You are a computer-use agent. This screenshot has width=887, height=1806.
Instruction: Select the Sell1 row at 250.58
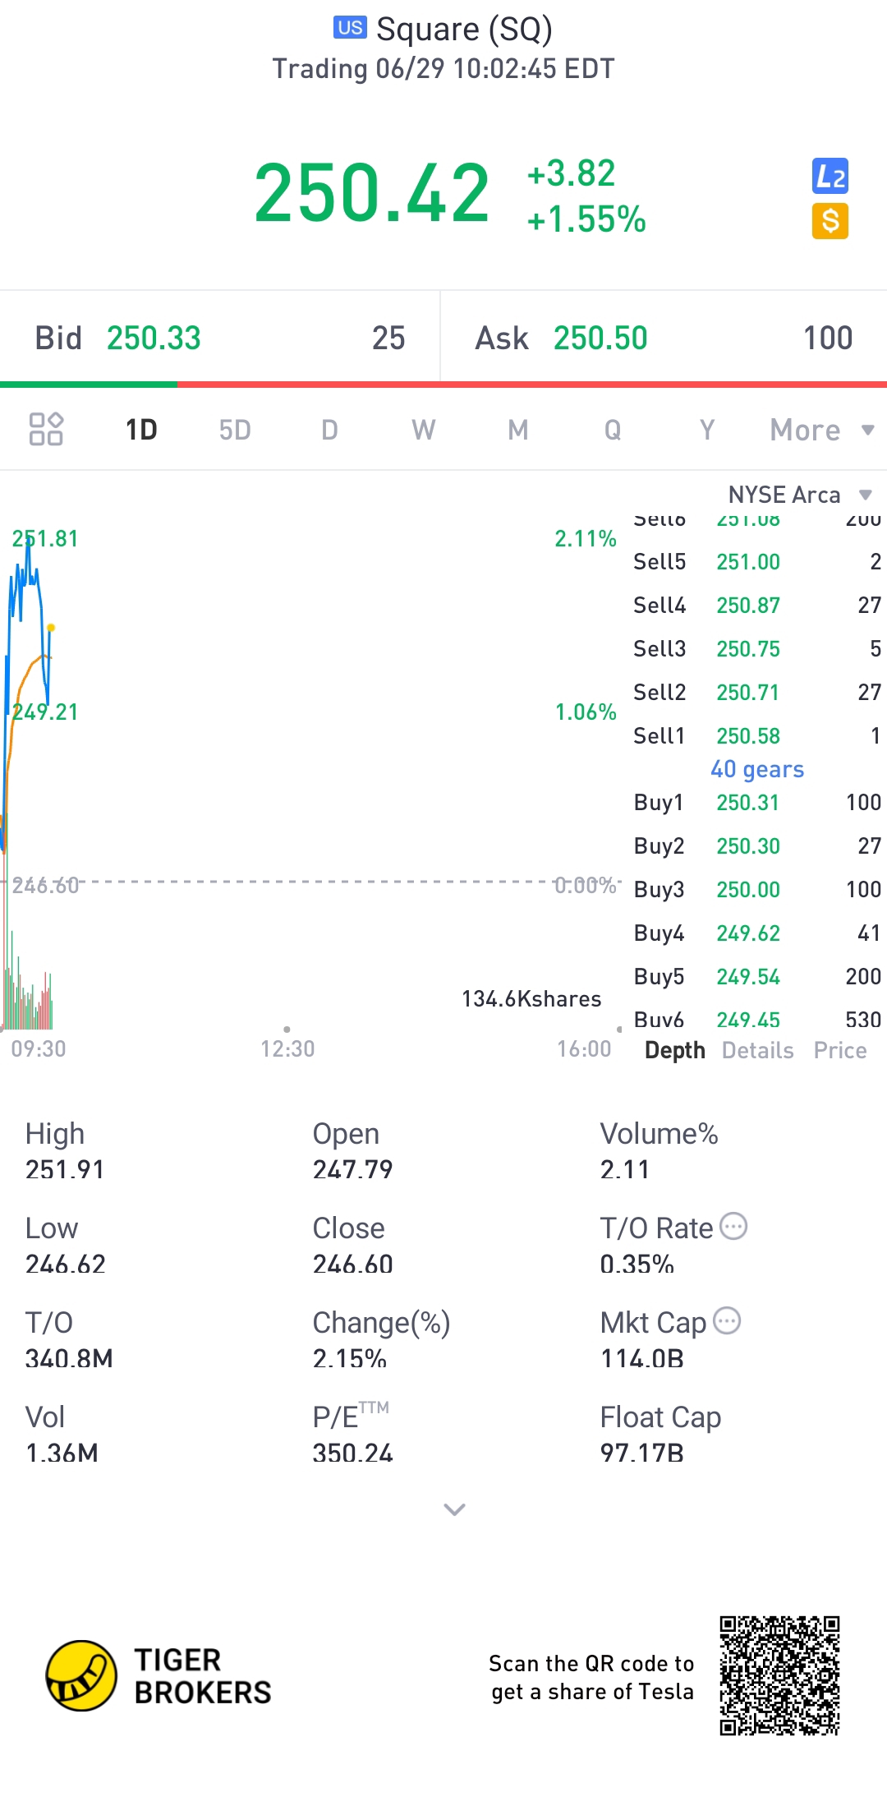coord(757,735)
